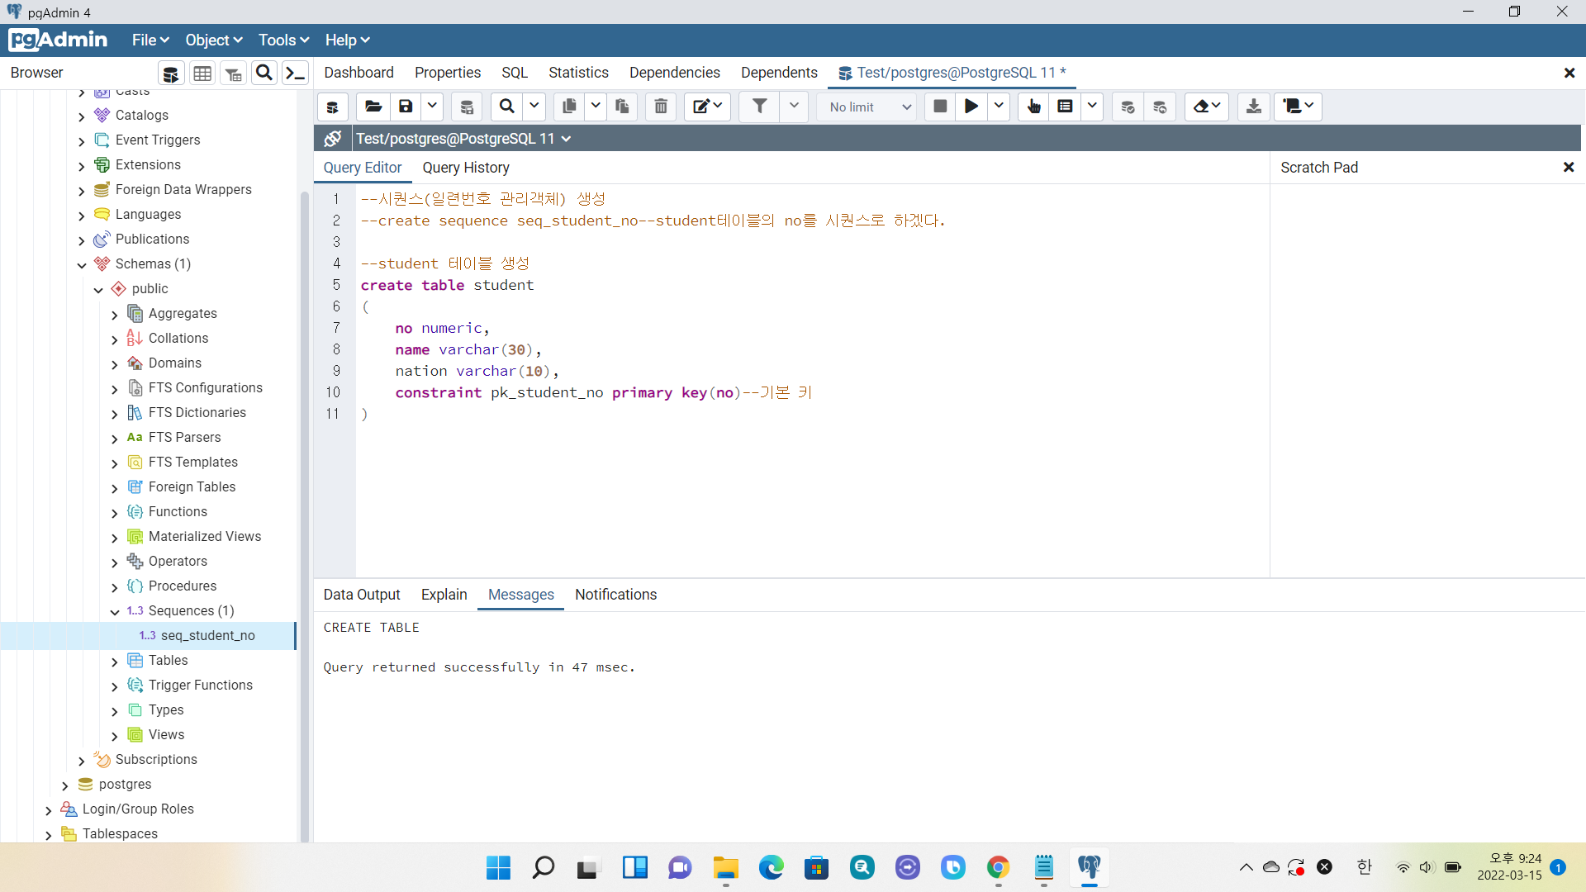1586x892 pixels.
Task: Open the Test/postgres@PostgreSQL 11 connection dropdown
Action: (x=566, y=139)
